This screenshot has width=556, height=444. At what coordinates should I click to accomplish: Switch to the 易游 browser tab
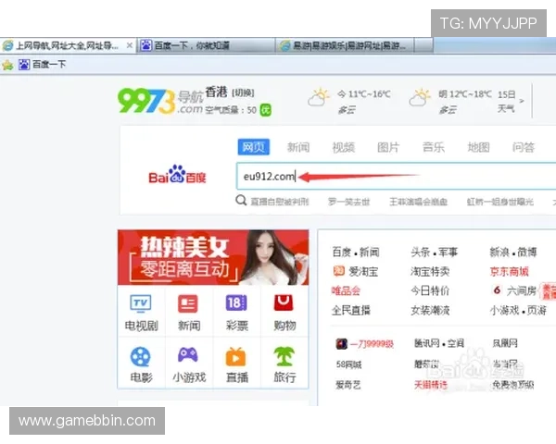(x=345, y=45)
